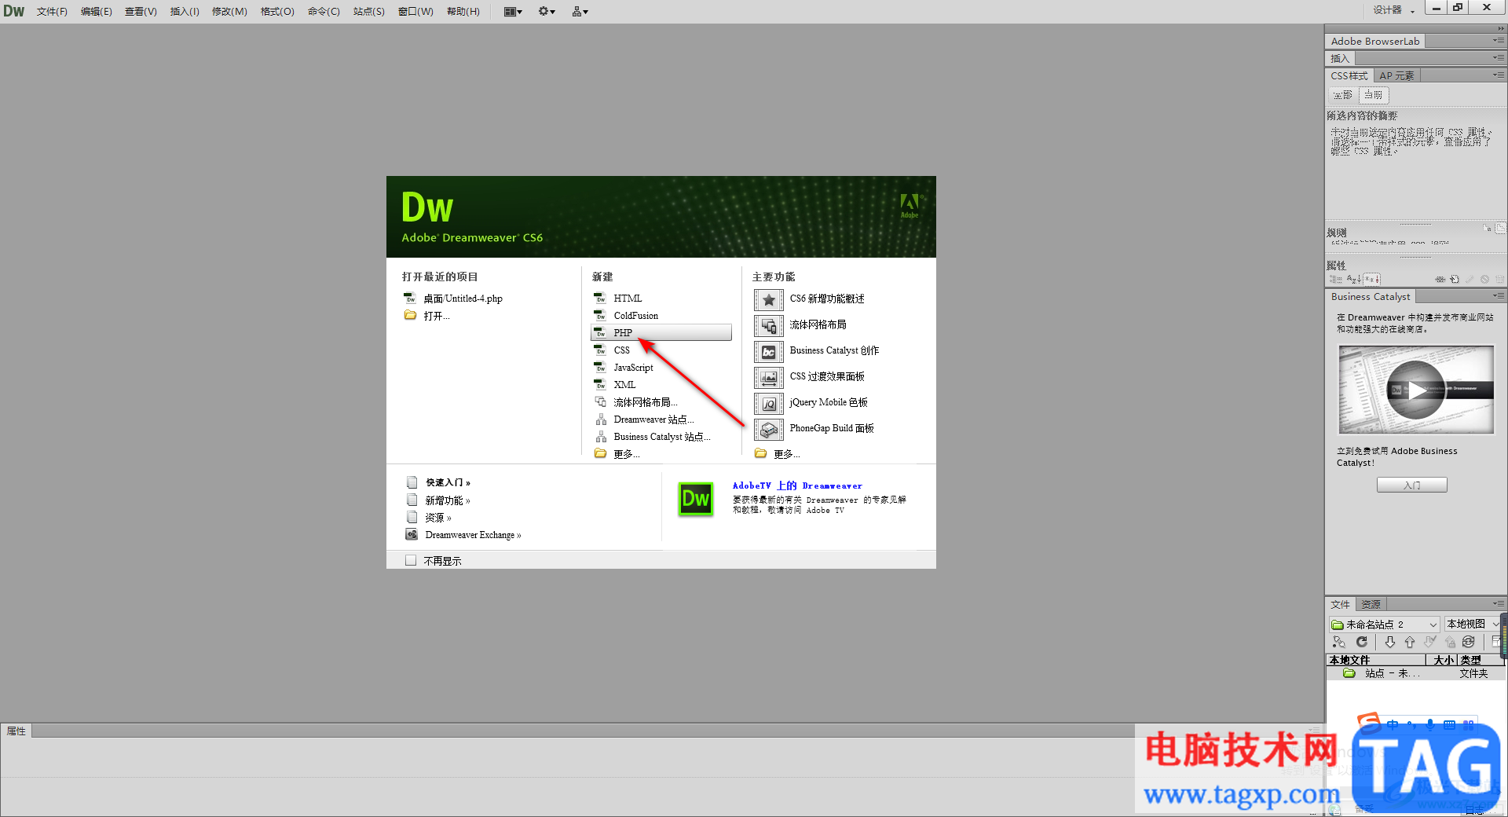Open the Adobe BrowserLab panel options menu
The width and height of the screenshot is (1508, 817).
click(1499, 41)
